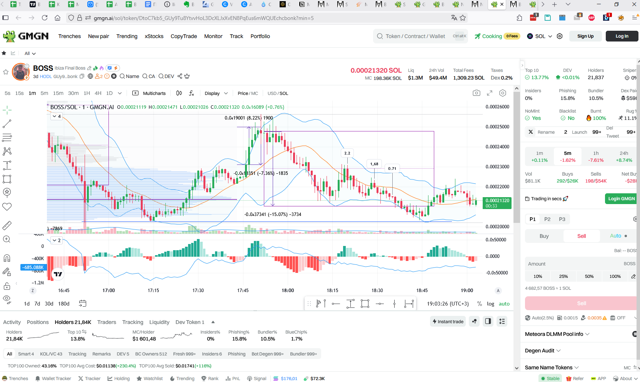The height and width of the screenshot is (382, 640).
Task: Open the custom date range calendar
Action: point(82,304)
